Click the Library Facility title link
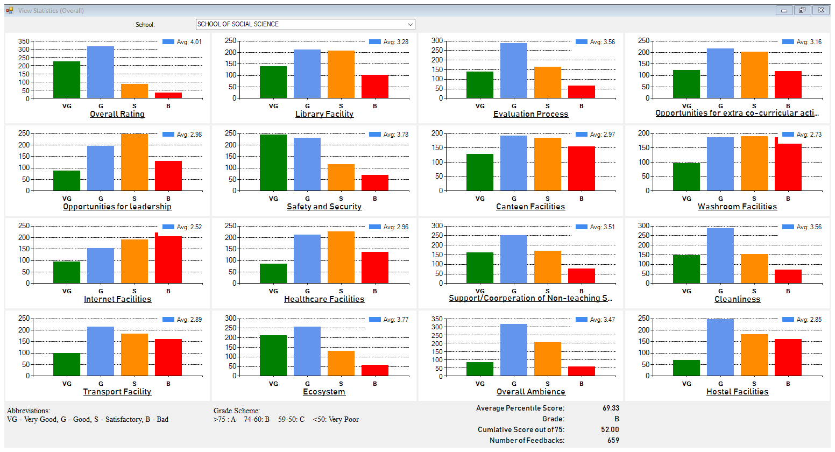This screenshot has height=452, width=835. click(324, 114)
